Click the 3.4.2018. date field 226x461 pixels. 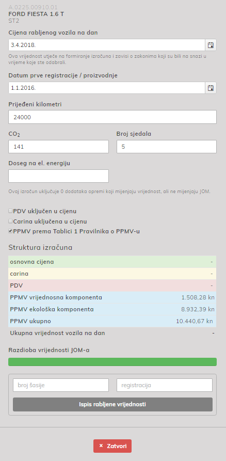107,45
